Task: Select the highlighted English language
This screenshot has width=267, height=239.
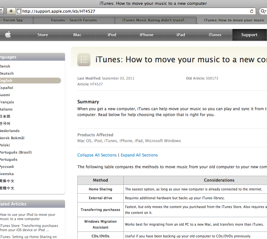Action: pos(30,81)
